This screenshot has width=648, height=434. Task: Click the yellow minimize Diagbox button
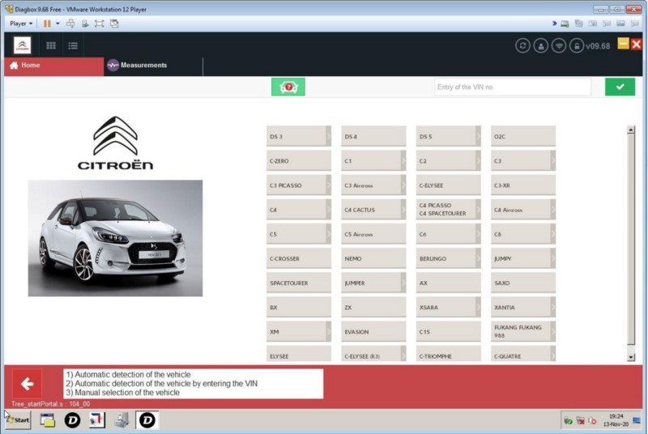tap(623, 44)
